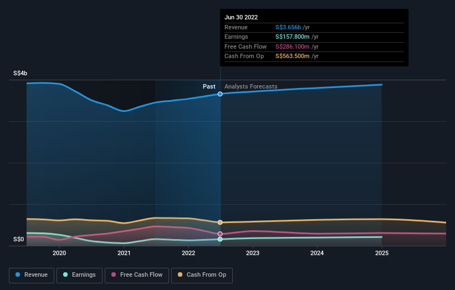Image resolution: width=455 pixels, height=290 pixels.
Task: Click the S$4b y-axis label
Action: [21, 73]
